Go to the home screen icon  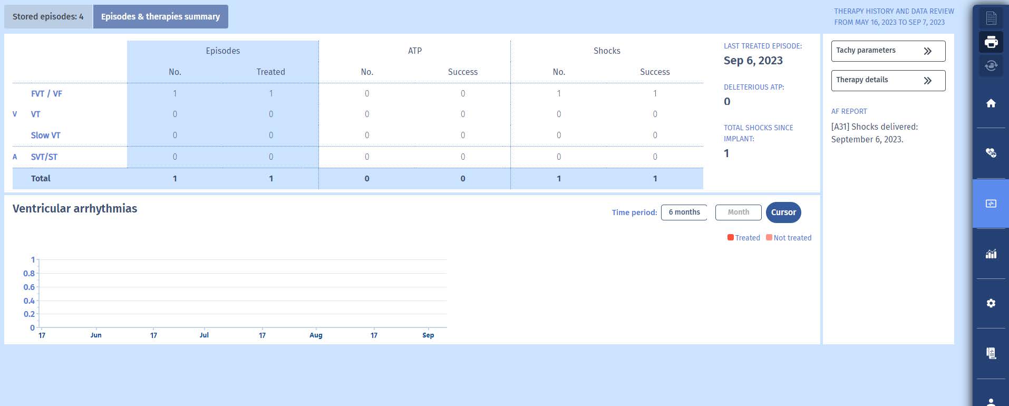[991, 103]
